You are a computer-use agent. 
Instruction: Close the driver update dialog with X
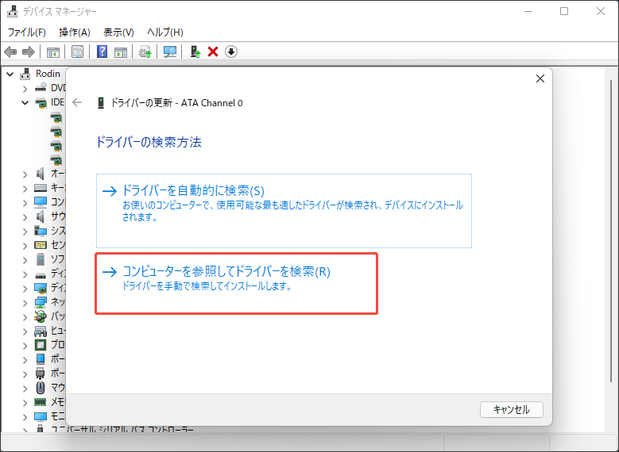tap(540, 79)
